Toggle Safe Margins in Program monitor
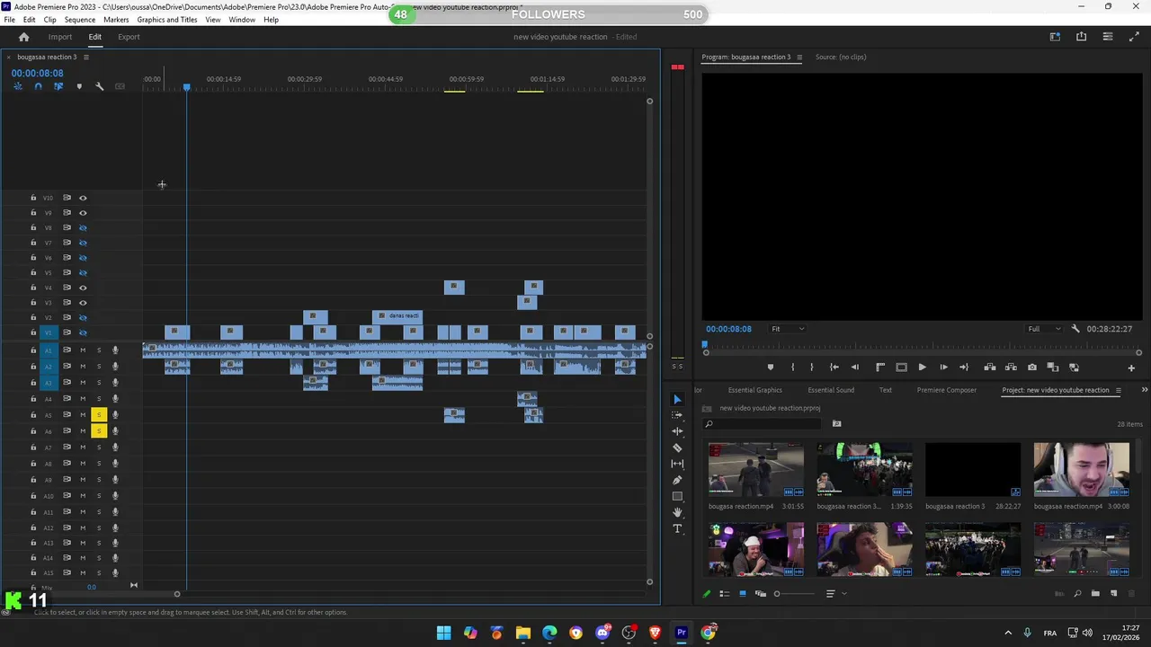The height and width of the screenshot is (647, 1151). pyautogui.click(x=901, y=368)
